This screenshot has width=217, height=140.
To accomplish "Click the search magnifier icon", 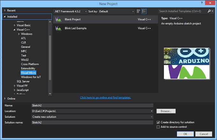I will tap(209, 11).
